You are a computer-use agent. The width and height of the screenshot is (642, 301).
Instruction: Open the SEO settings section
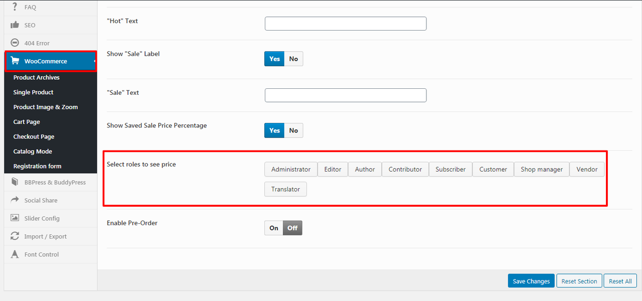pyautogui.click(x=50, y=25)
